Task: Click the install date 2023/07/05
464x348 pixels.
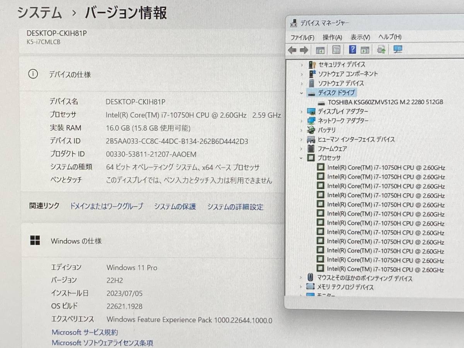Action: (x=125, y=293)
